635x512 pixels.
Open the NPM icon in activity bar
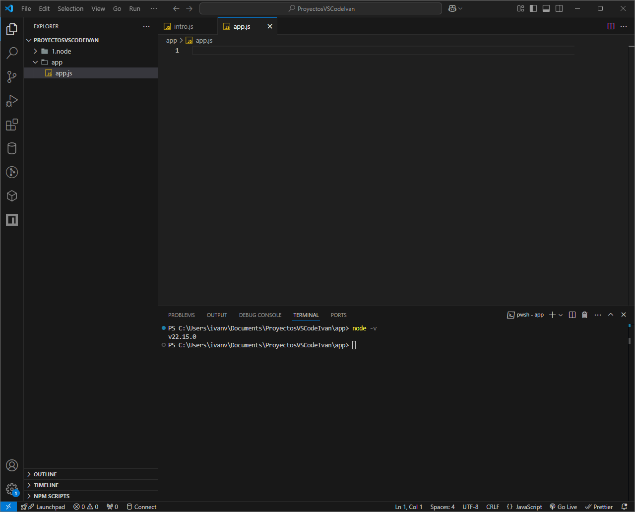point(12,220)
